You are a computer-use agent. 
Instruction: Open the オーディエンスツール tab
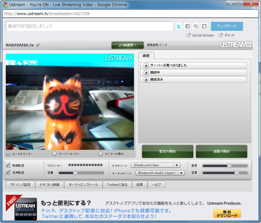tap(83, 185)
